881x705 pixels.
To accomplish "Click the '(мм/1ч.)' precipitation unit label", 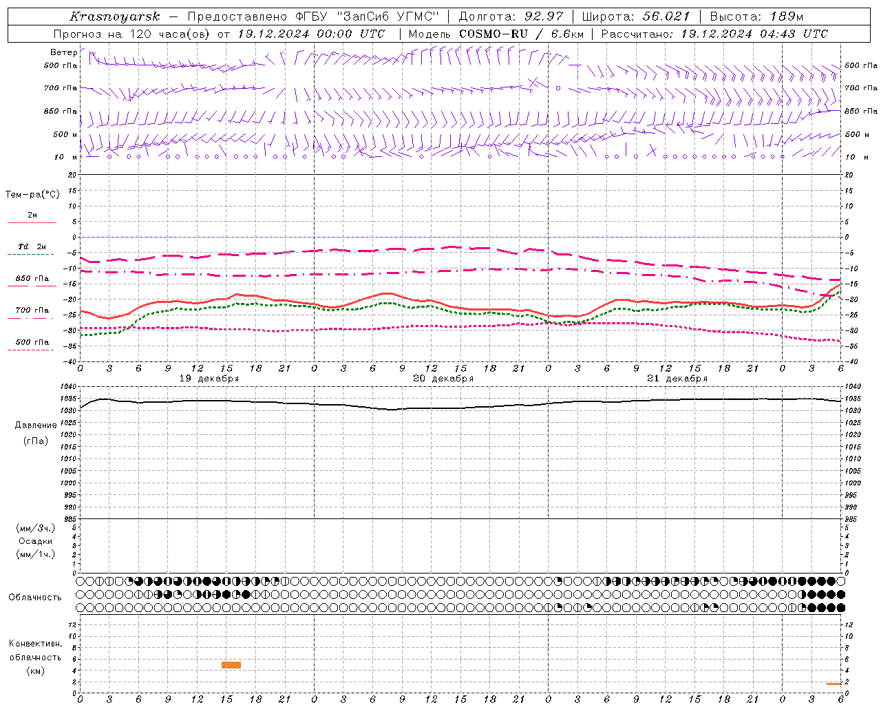I will 36,554.
